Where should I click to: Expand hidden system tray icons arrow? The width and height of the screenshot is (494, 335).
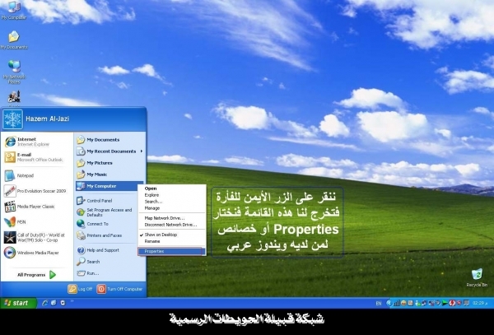tap(389, 303)
